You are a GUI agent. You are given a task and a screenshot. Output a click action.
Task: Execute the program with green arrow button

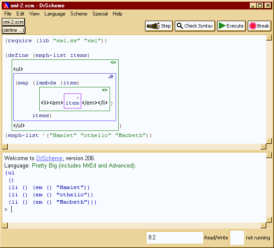(231, 26)
